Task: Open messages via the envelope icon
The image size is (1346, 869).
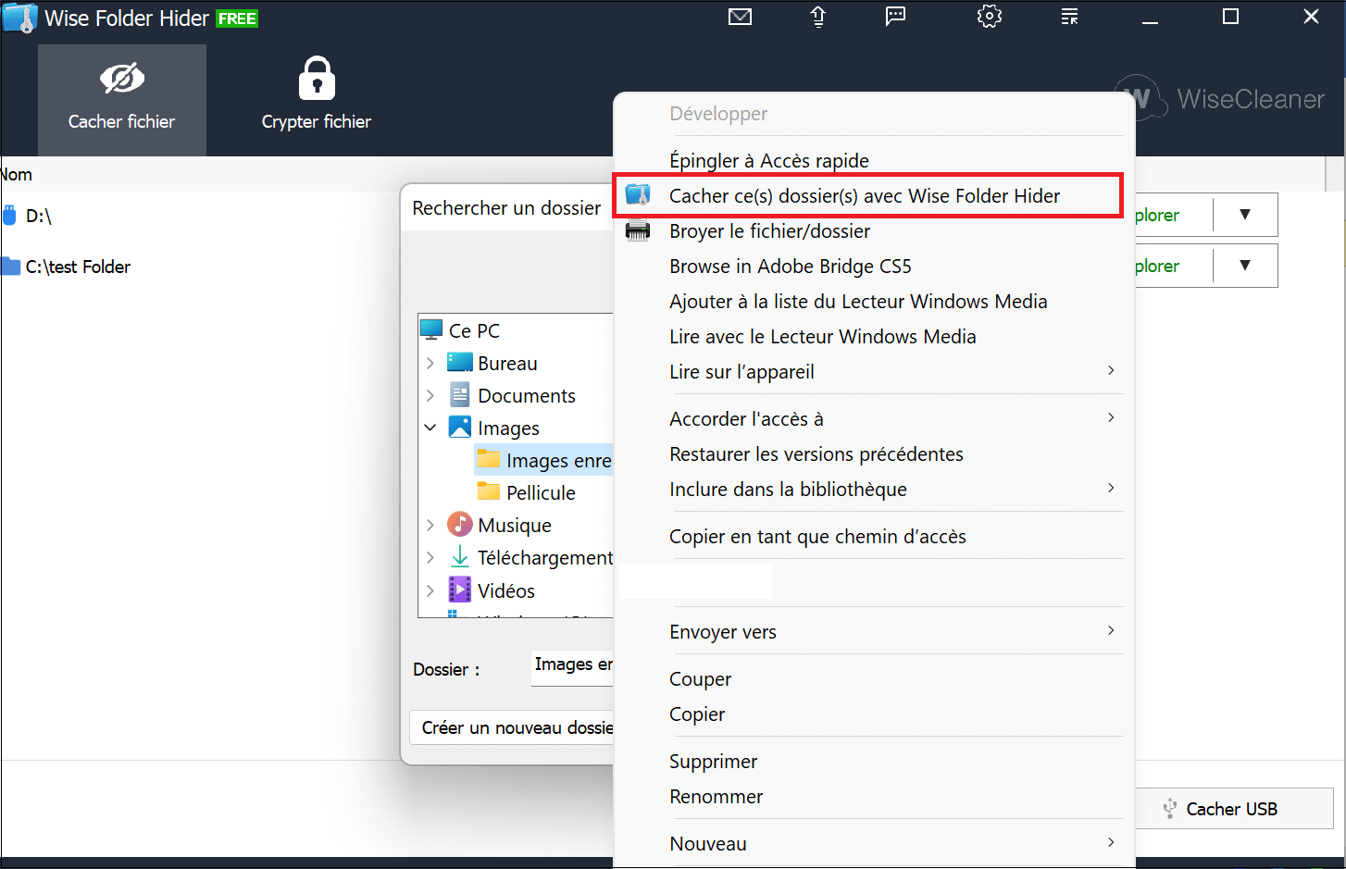Action: pos(740,16)
